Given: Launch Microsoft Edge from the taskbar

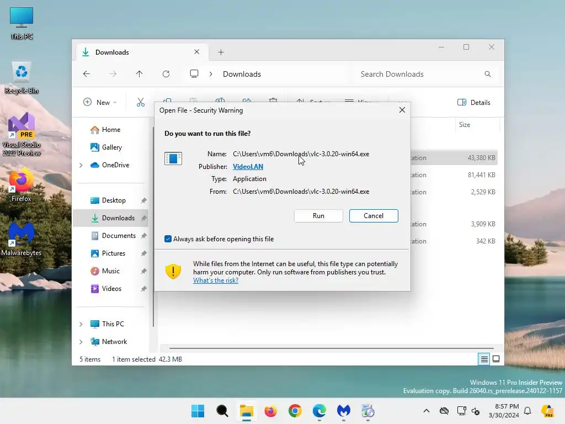Looking at the screenshot, I should coord(319,411).
